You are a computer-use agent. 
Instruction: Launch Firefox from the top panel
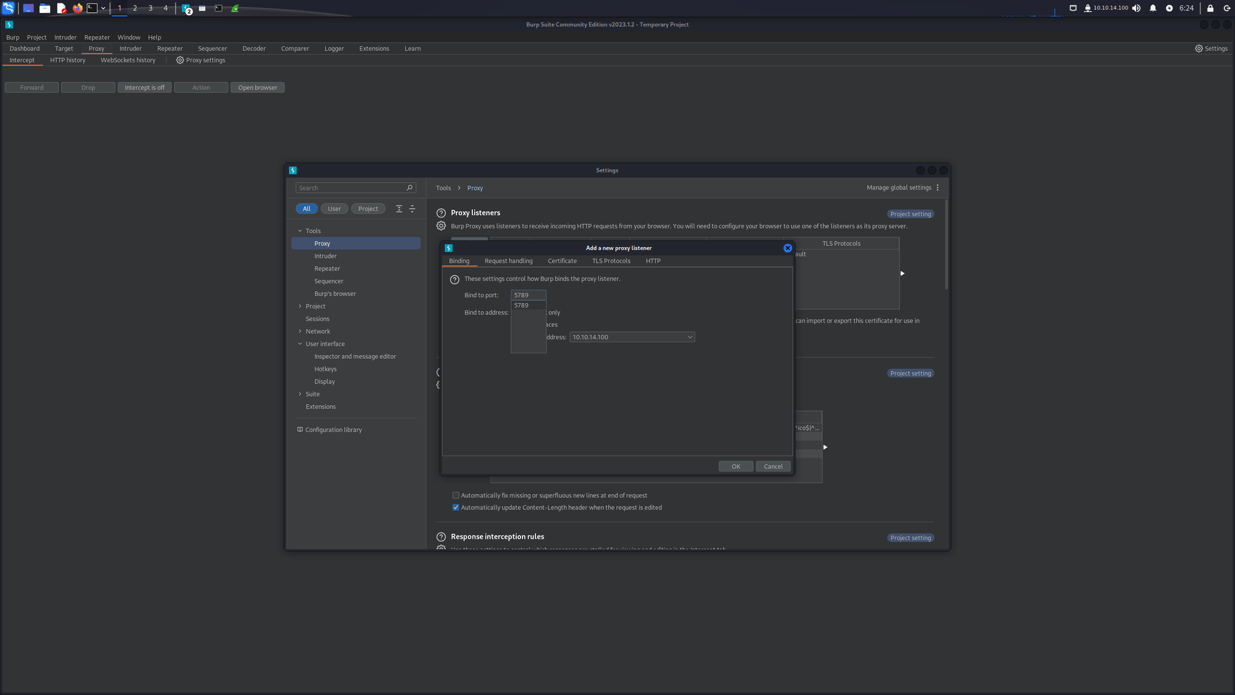pos(77,8)
